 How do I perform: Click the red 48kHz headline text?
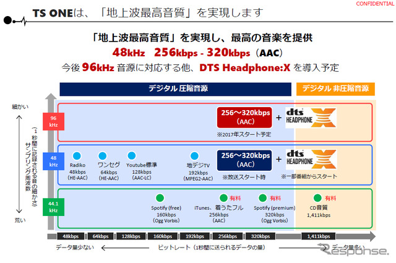tap(129, 53)
